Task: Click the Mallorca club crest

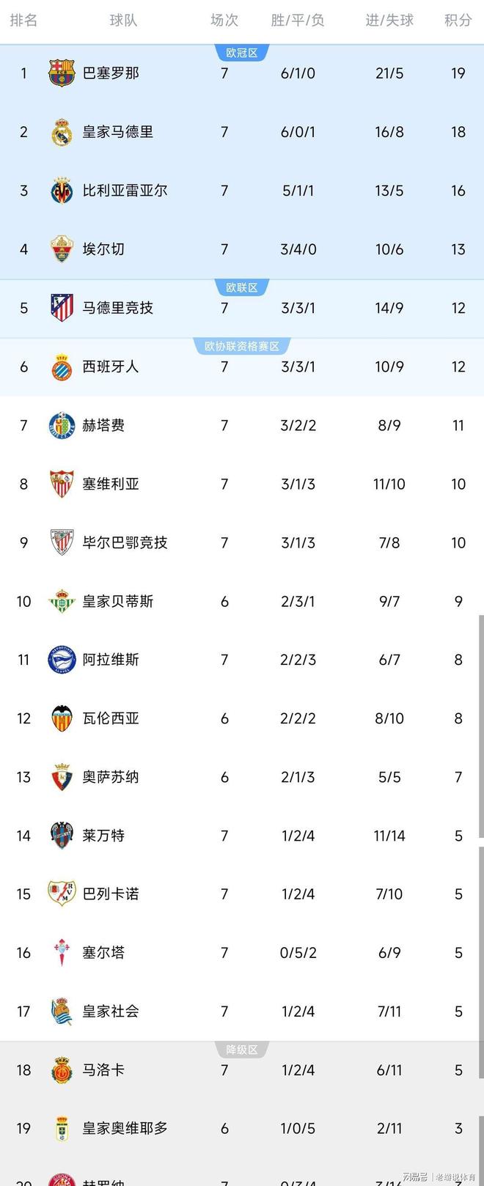Action: [x=62, y=1070]
